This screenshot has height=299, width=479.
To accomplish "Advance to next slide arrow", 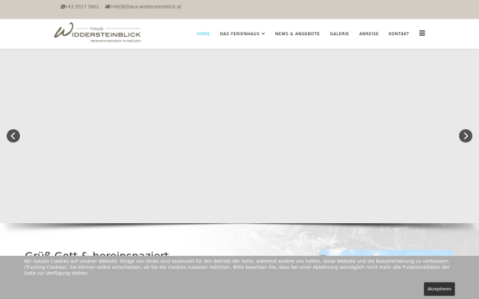I will (465, 136).
